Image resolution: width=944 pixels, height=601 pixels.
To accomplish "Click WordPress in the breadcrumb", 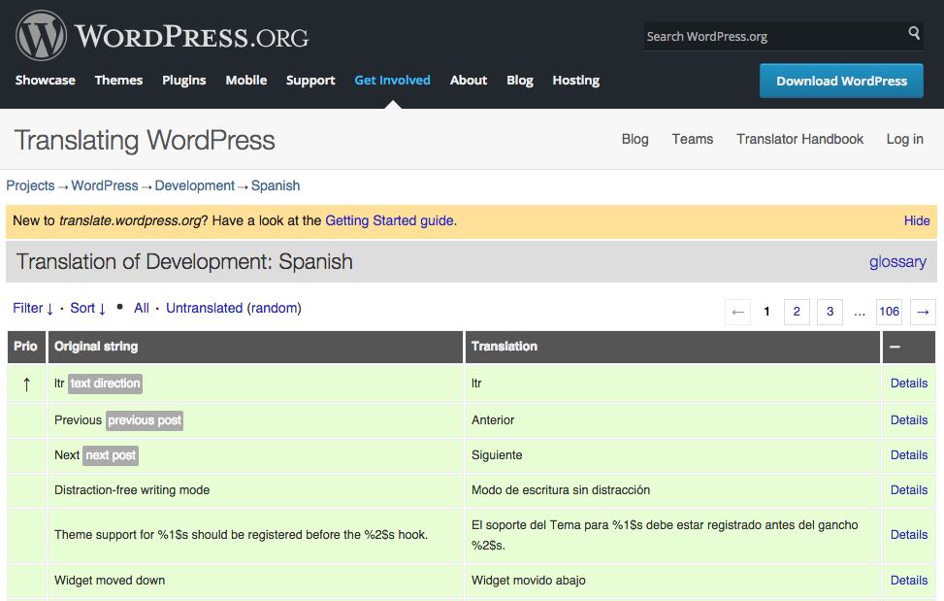I will coord(105,185).
